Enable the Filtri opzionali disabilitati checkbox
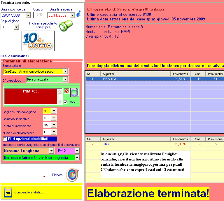Screen dimensions: 224x201 pos(5,139)
